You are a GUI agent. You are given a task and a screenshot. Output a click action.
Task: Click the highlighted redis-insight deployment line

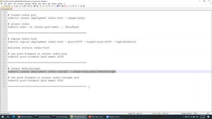(x=62, y=71)
